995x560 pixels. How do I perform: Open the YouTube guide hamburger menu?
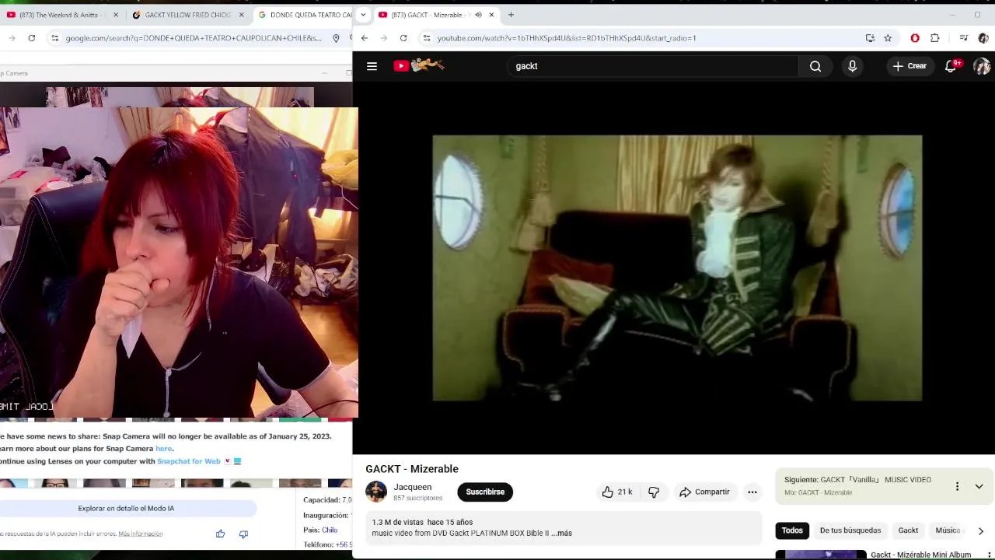(372, 66)
